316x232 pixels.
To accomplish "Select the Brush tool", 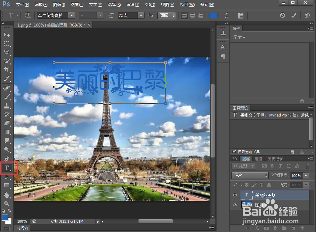I will (7, 97).
